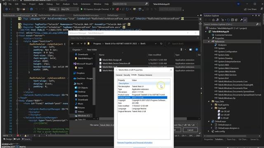Select the Product version row in Properties
The width and height of the screenshot is (264, 148).
pyautogui.click(x=142, y=97)
